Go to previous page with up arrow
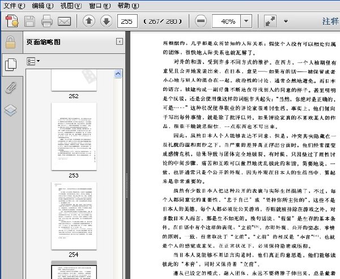 [89, 21]
